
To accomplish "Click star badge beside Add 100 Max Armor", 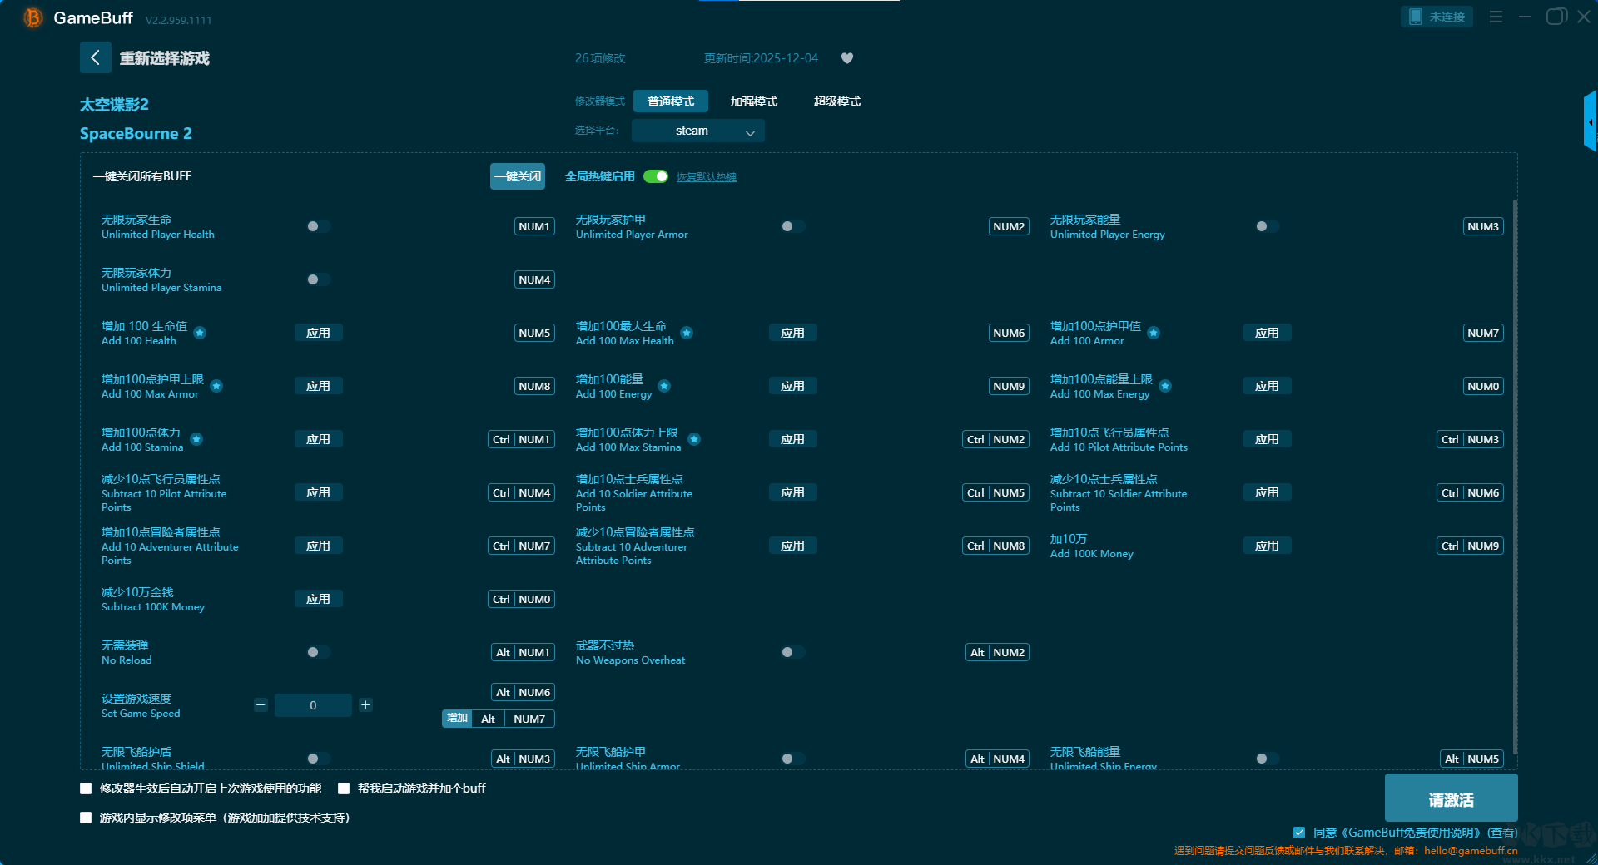I will coord(216,386).
